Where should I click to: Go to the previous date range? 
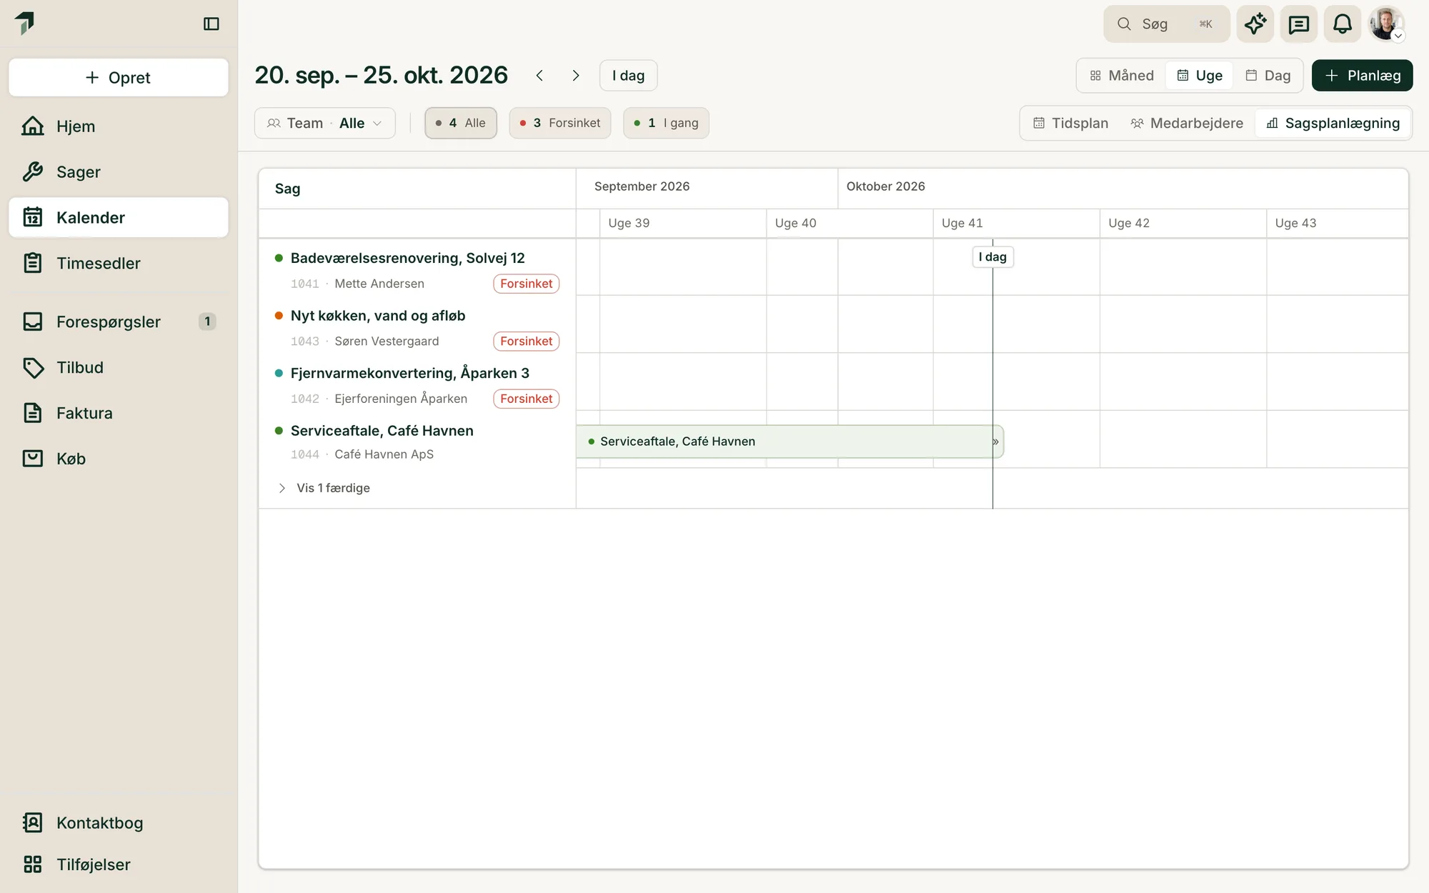[x=539, y=76]
